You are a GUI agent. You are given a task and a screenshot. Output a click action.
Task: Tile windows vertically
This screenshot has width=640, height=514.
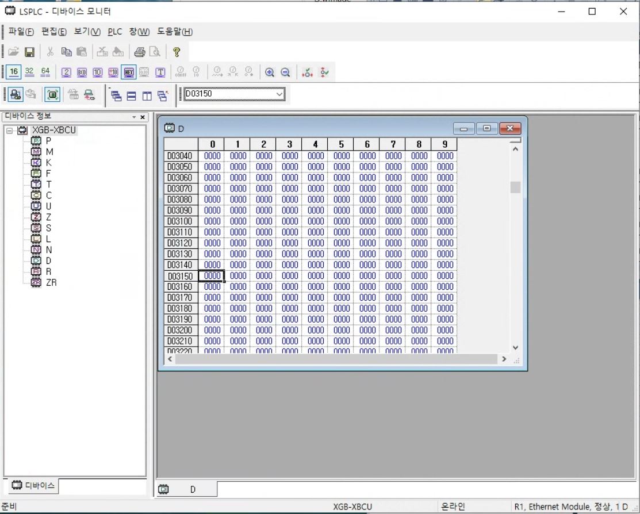point(147,95)
